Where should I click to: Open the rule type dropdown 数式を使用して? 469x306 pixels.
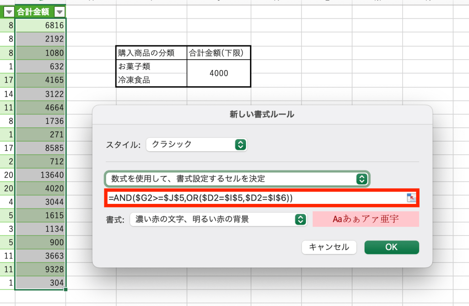pyautogui.click(x=237, y=179)
